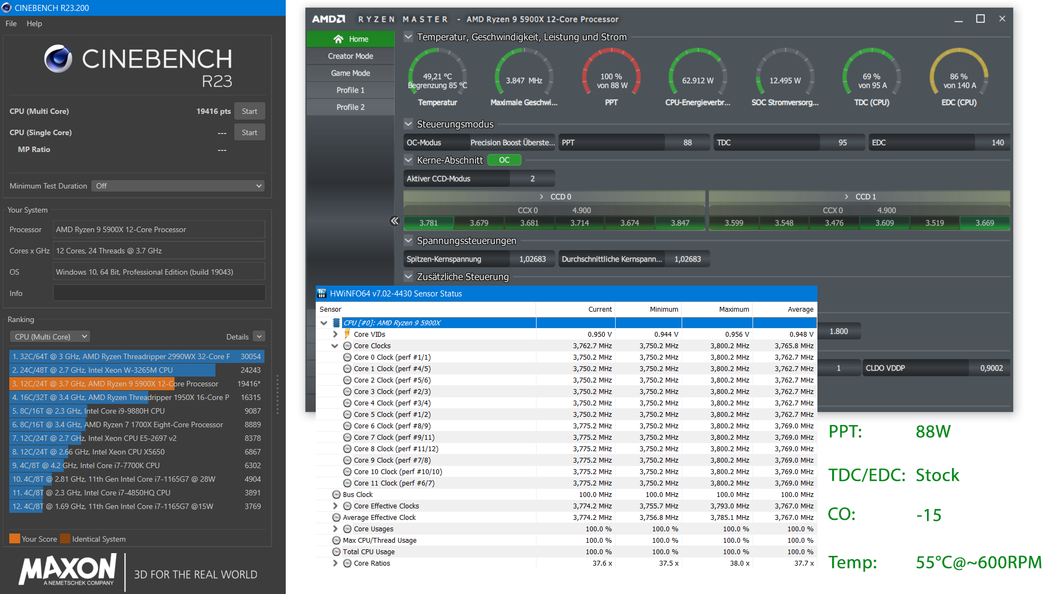Viewport: 1047px width, 594px height.
Task: Expand the Core Ratios tree node
Action: 335,563
